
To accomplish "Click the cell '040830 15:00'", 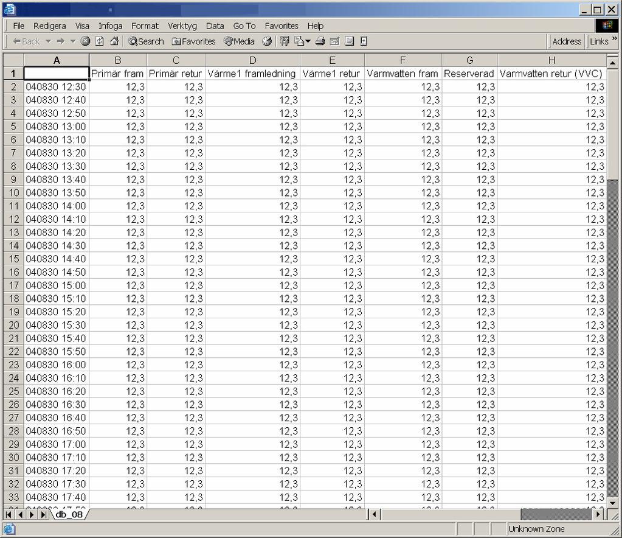I will [57, 285].
